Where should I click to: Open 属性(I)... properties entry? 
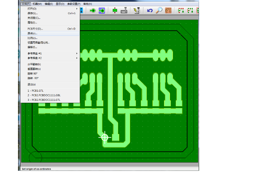pos(50,22)
